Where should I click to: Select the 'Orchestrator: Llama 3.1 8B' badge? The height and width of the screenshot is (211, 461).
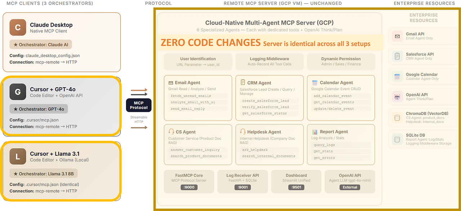pyautogui.click(x=44, y=174)
